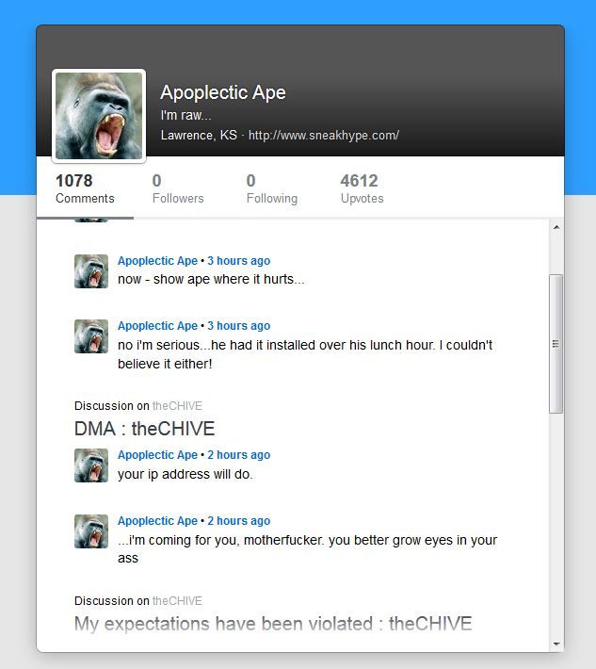The height and width of the screenshot is (669, 596).
Task: Open author name on 'your ip address' comment
Action: 158,455
